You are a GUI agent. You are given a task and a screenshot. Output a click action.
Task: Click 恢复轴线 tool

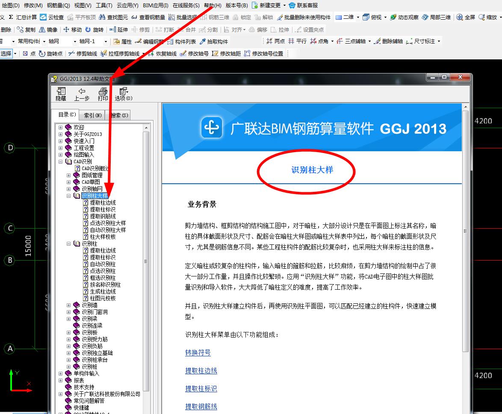(x=162, y=53)
